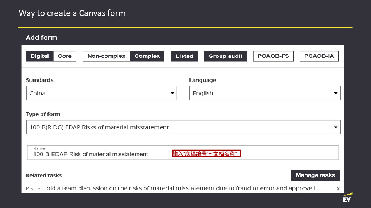
Task: Click the red Chinese annotation box
Action: pyautogui.click(x=206, y=154)
